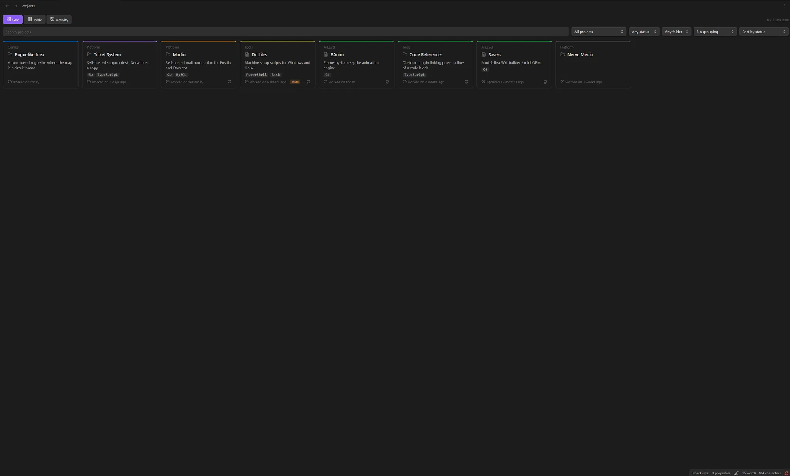The width and height of the screenshot is (790, 476).
Task: Open the Ticket System project title
Action: [x=107, y=54]
